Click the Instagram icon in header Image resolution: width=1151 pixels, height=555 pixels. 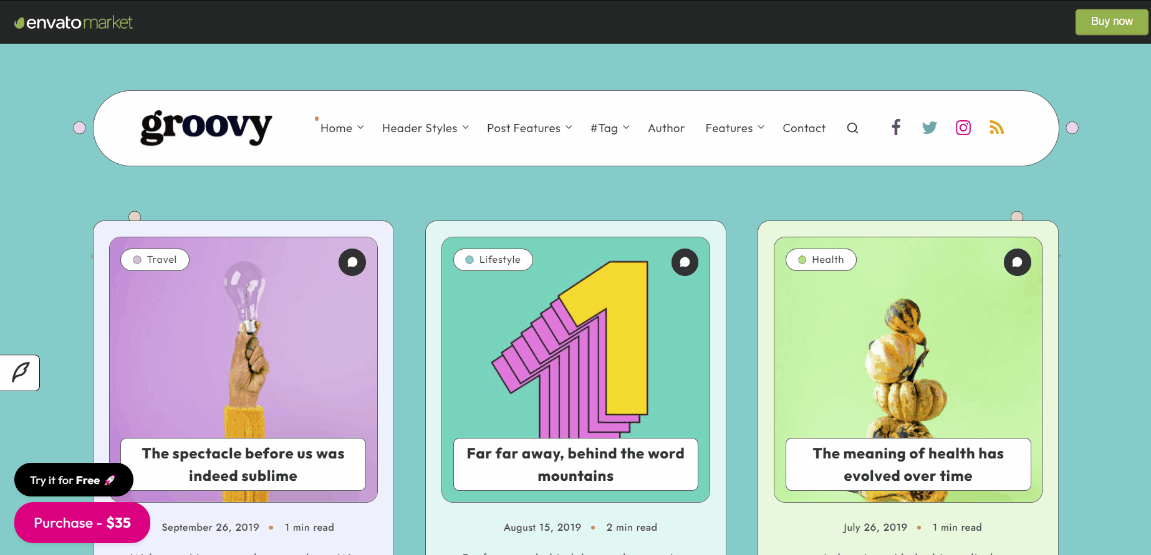(963, 128)
